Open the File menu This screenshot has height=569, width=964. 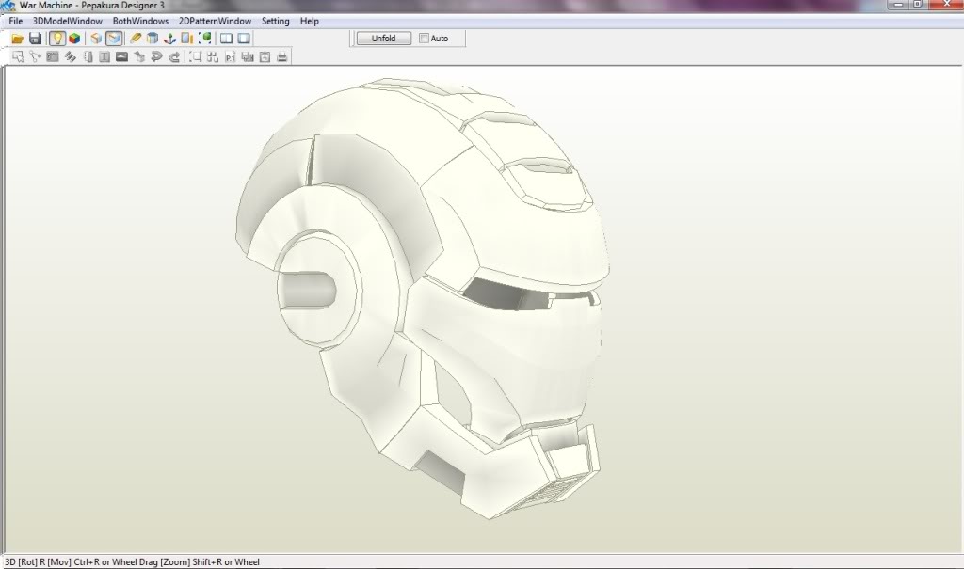[x=15, y=21]
